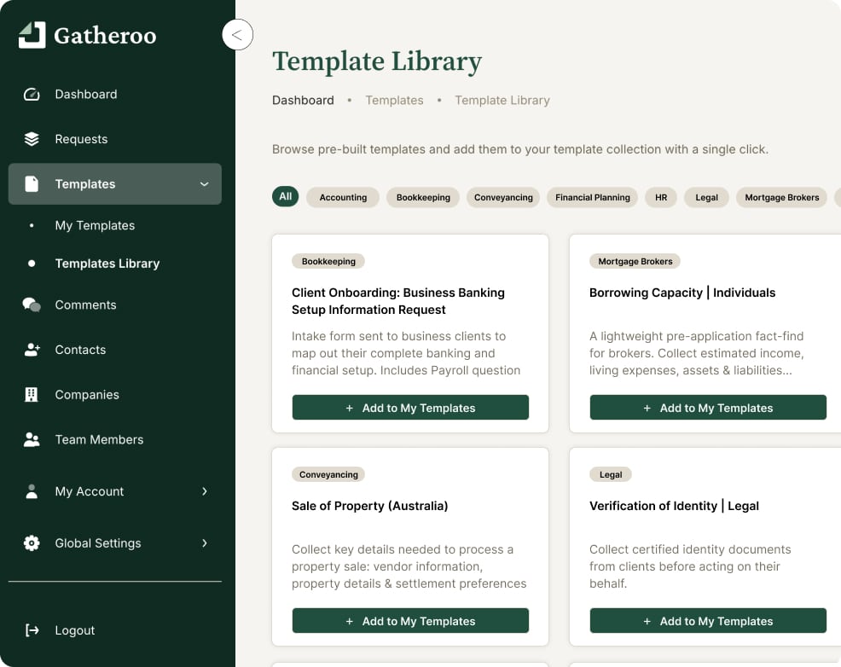The image size is (841, 667).
Task: Filter templates by Conveyancing chip
Action: click(x=503, y=197)
